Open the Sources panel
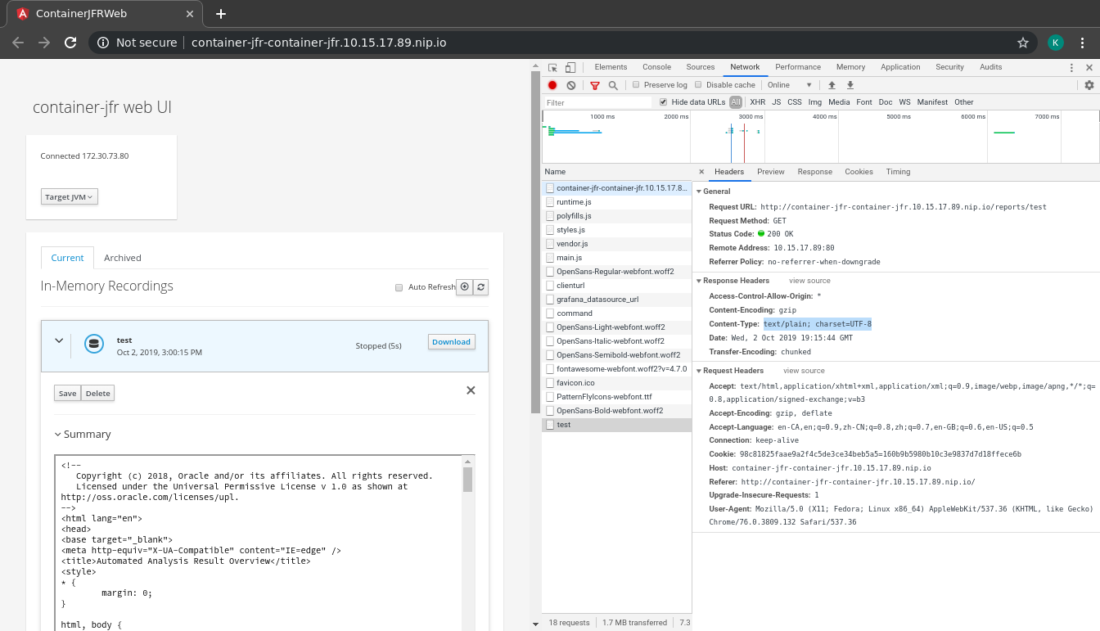The image size is (1100, 631). pyautogui.click(x=701, y=67)
